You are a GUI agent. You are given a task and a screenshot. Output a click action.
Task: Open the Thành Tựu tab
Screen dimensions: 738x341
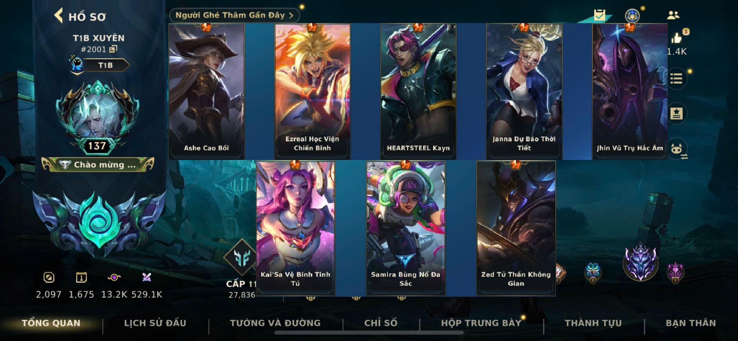[593, 323]
